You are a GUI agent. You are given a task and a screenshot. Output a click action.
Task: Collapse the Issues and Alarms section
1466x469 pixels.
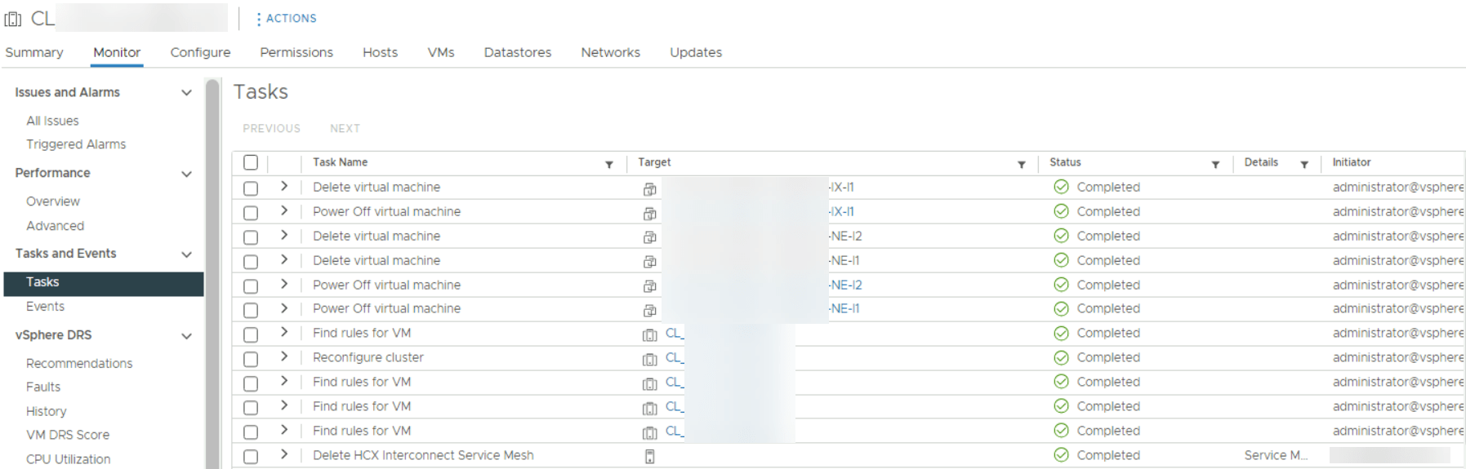[x=186, y=93]
